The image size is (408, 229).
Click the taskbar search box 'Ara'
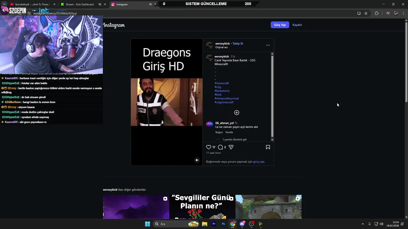tap(176, 224)
